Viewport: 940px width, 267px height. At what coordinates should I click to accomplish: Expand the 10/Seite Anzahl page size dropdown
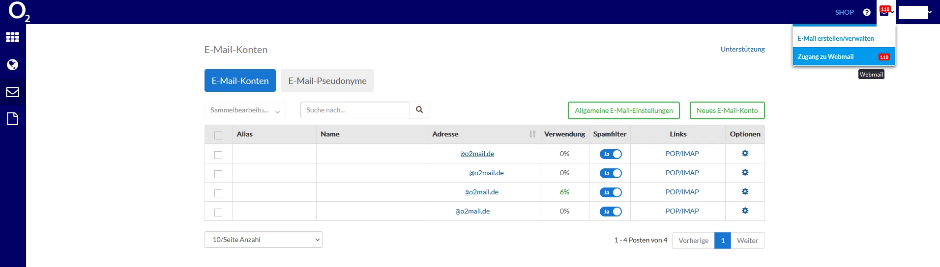(x=264, y=240)
